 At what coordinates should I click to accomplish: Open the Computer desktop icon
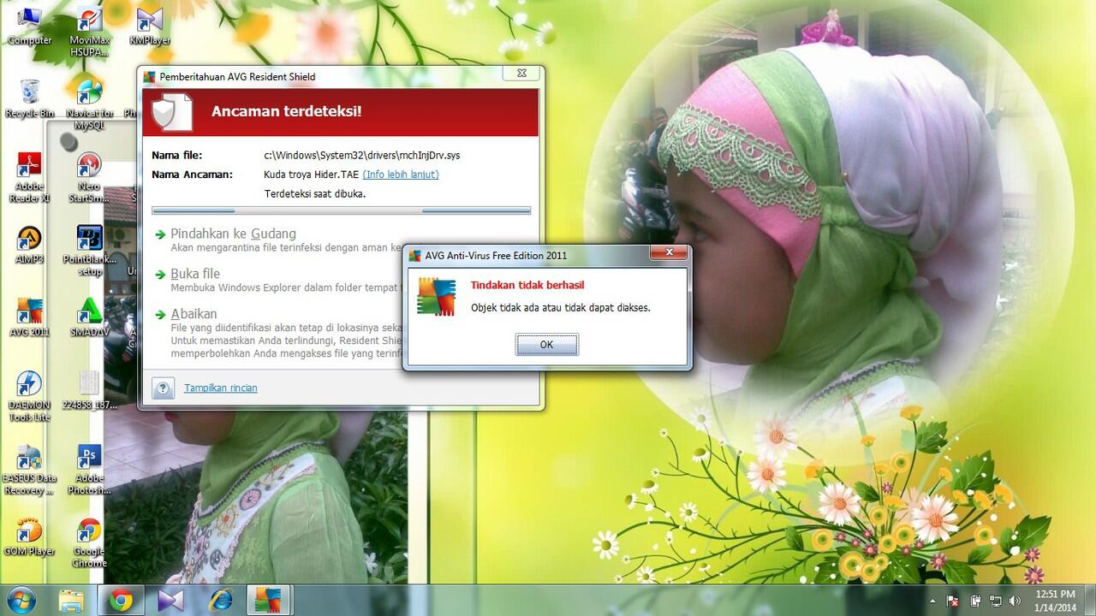pyautogui.click(x=29, y=26)
